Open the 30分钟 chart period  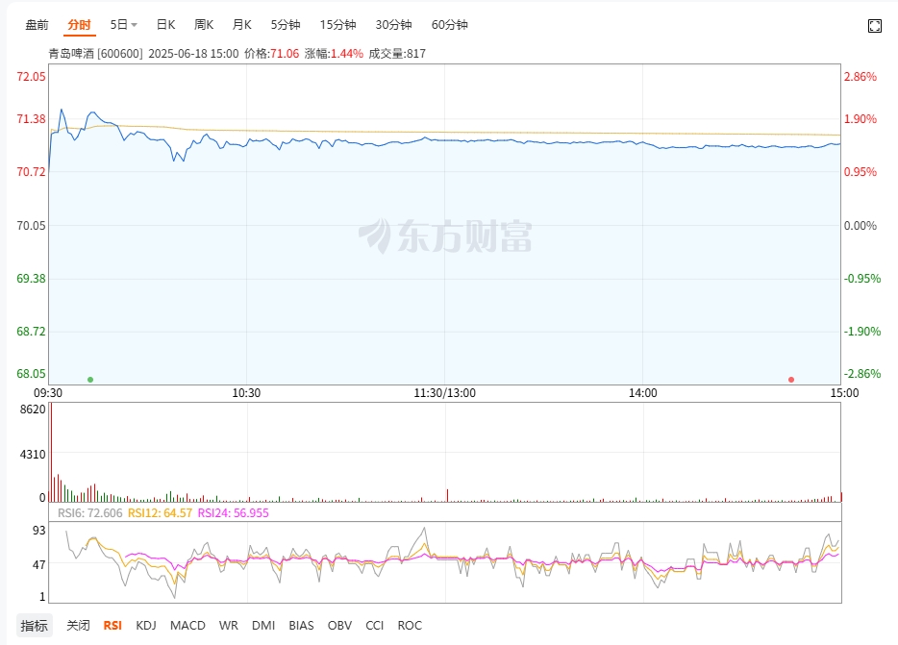393,25
